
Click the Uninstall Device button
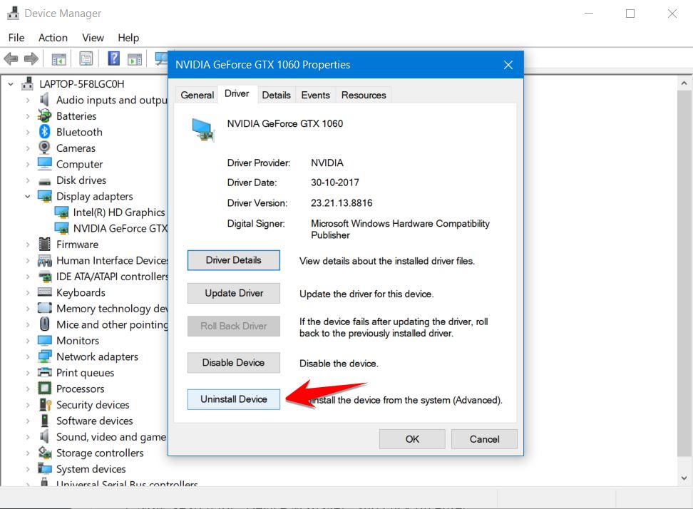(233, 399)
